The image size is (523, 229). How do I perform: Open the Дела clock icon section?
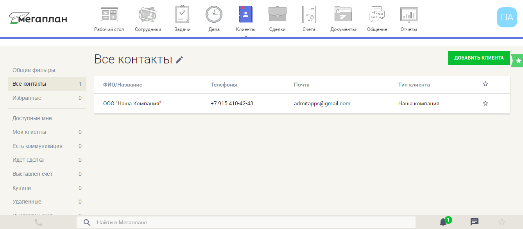click(214, 19)
